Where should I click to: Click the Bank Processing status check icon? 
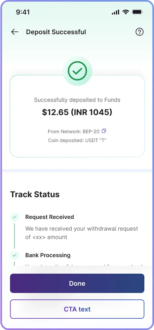(14, 255)
